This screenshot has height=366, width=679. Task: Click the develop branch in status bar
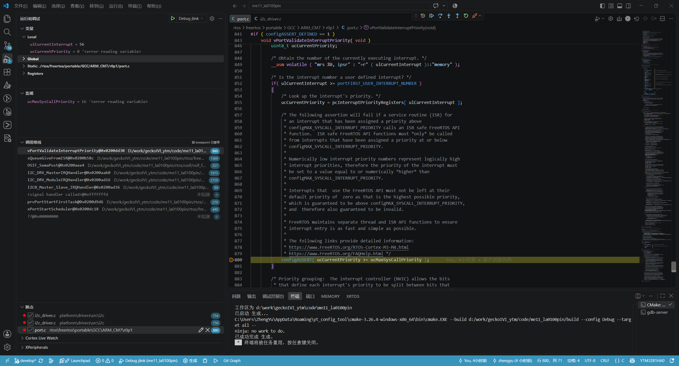click(25, 361)
